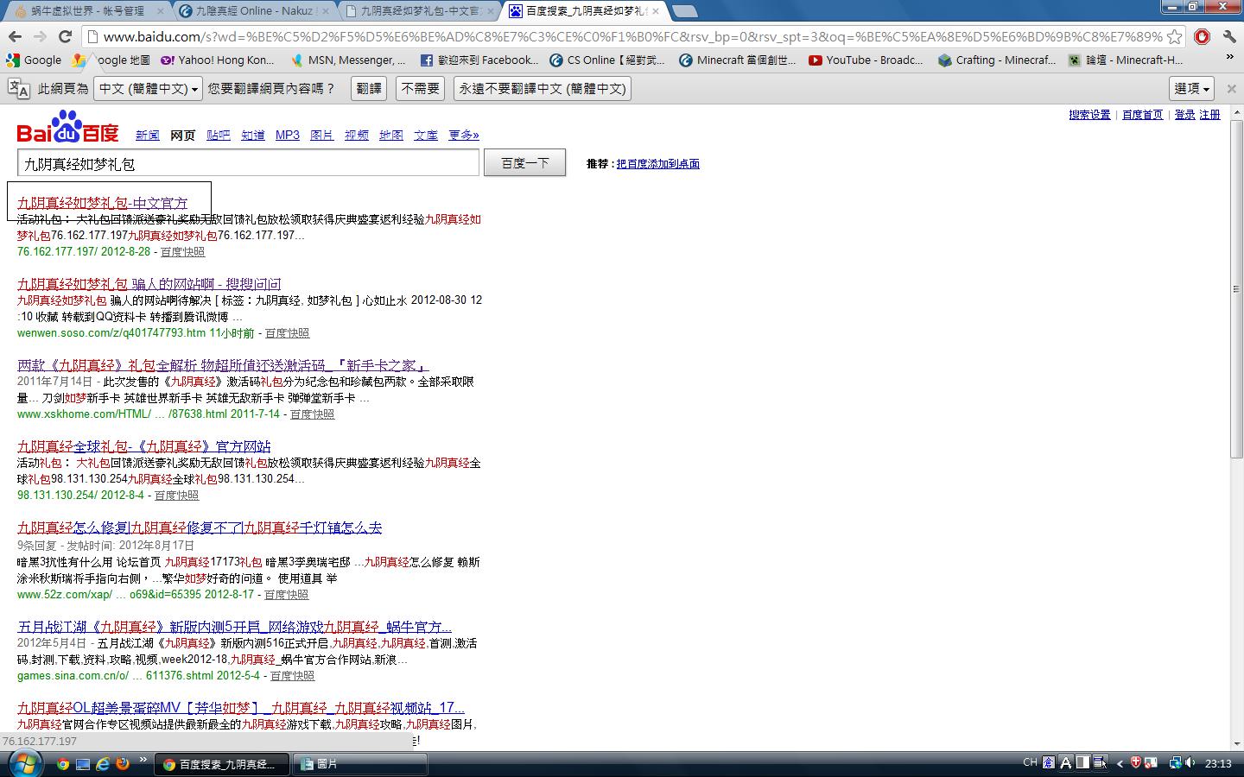Click the browser Back arrow
The height and width of the screenshot is (777, 1244).
pos(15,36)
